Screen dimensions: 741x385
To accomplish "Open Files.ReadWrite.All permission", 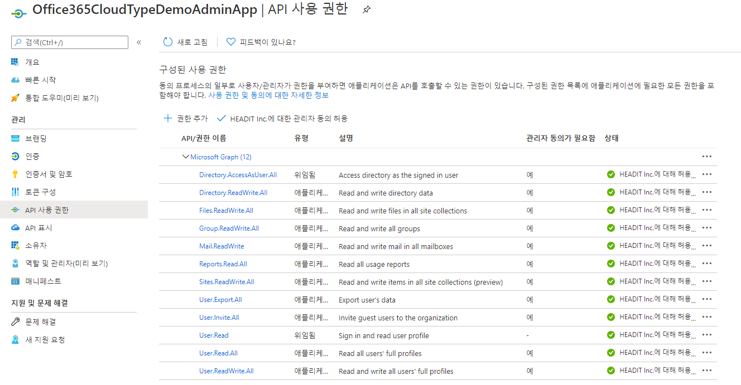I will pyautogui.click(x=226, y=211).
